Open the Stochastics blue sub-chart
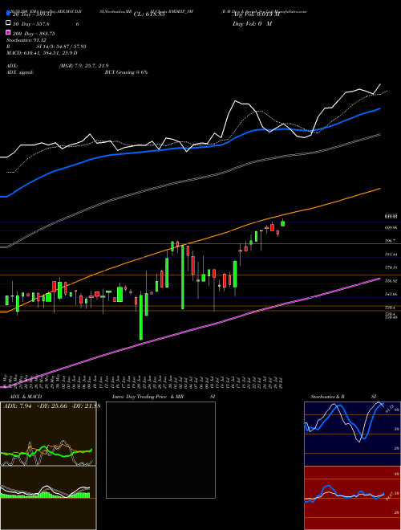Screen dimensions: 401x530 (x=352, y=434)
